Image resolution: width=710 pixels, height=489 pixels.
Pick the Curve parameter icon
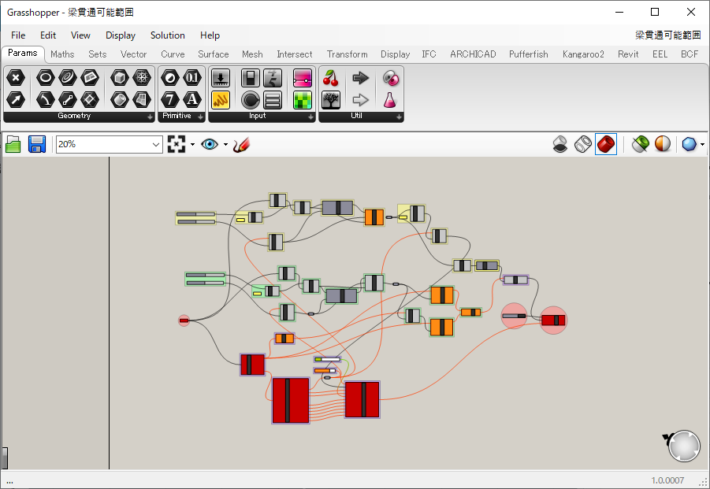pyautogui.click(x=68, y=78)
